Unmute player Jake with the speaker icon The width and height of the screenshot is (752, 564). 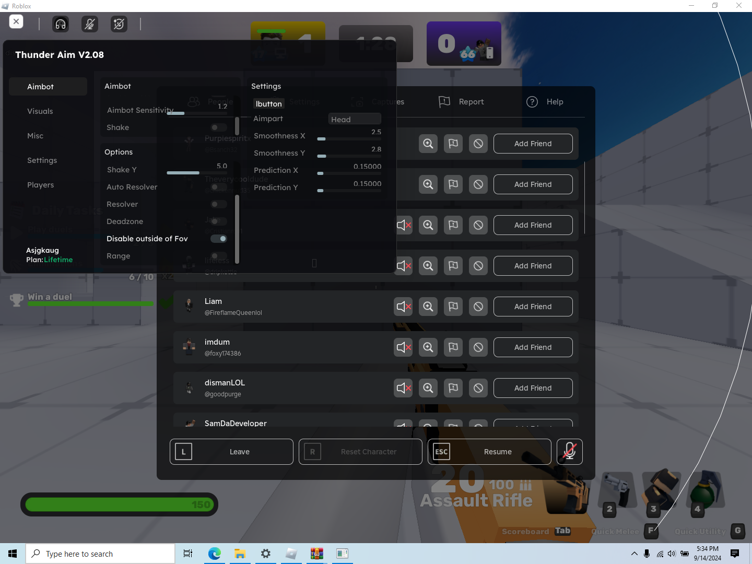(x=404, y=225)
